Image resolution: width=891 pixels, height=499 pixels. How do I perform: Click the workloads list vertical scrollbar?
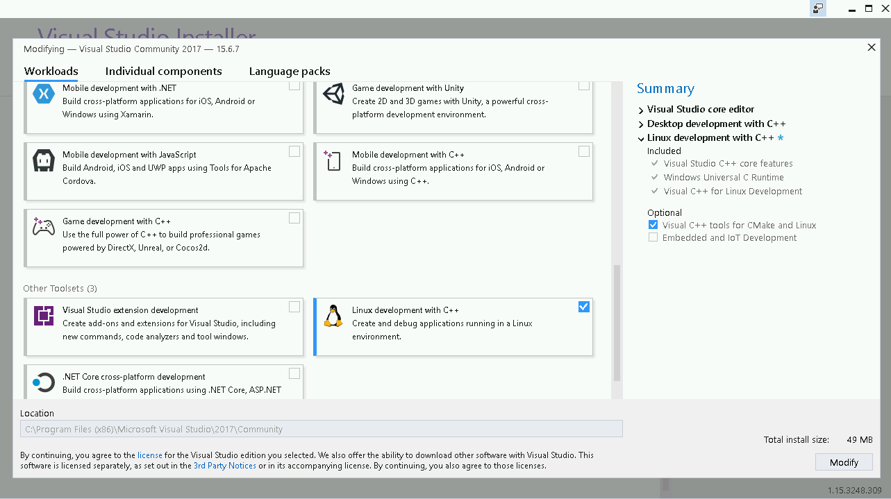[x=616, y=323]
